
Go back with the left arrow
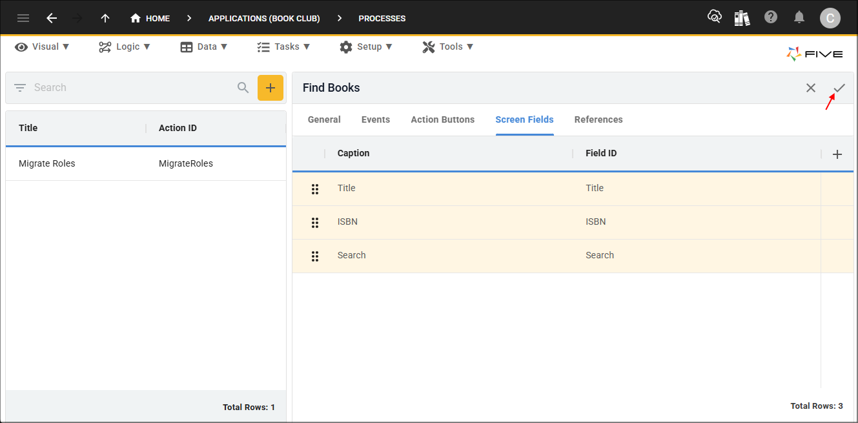[x=52, y=18]
